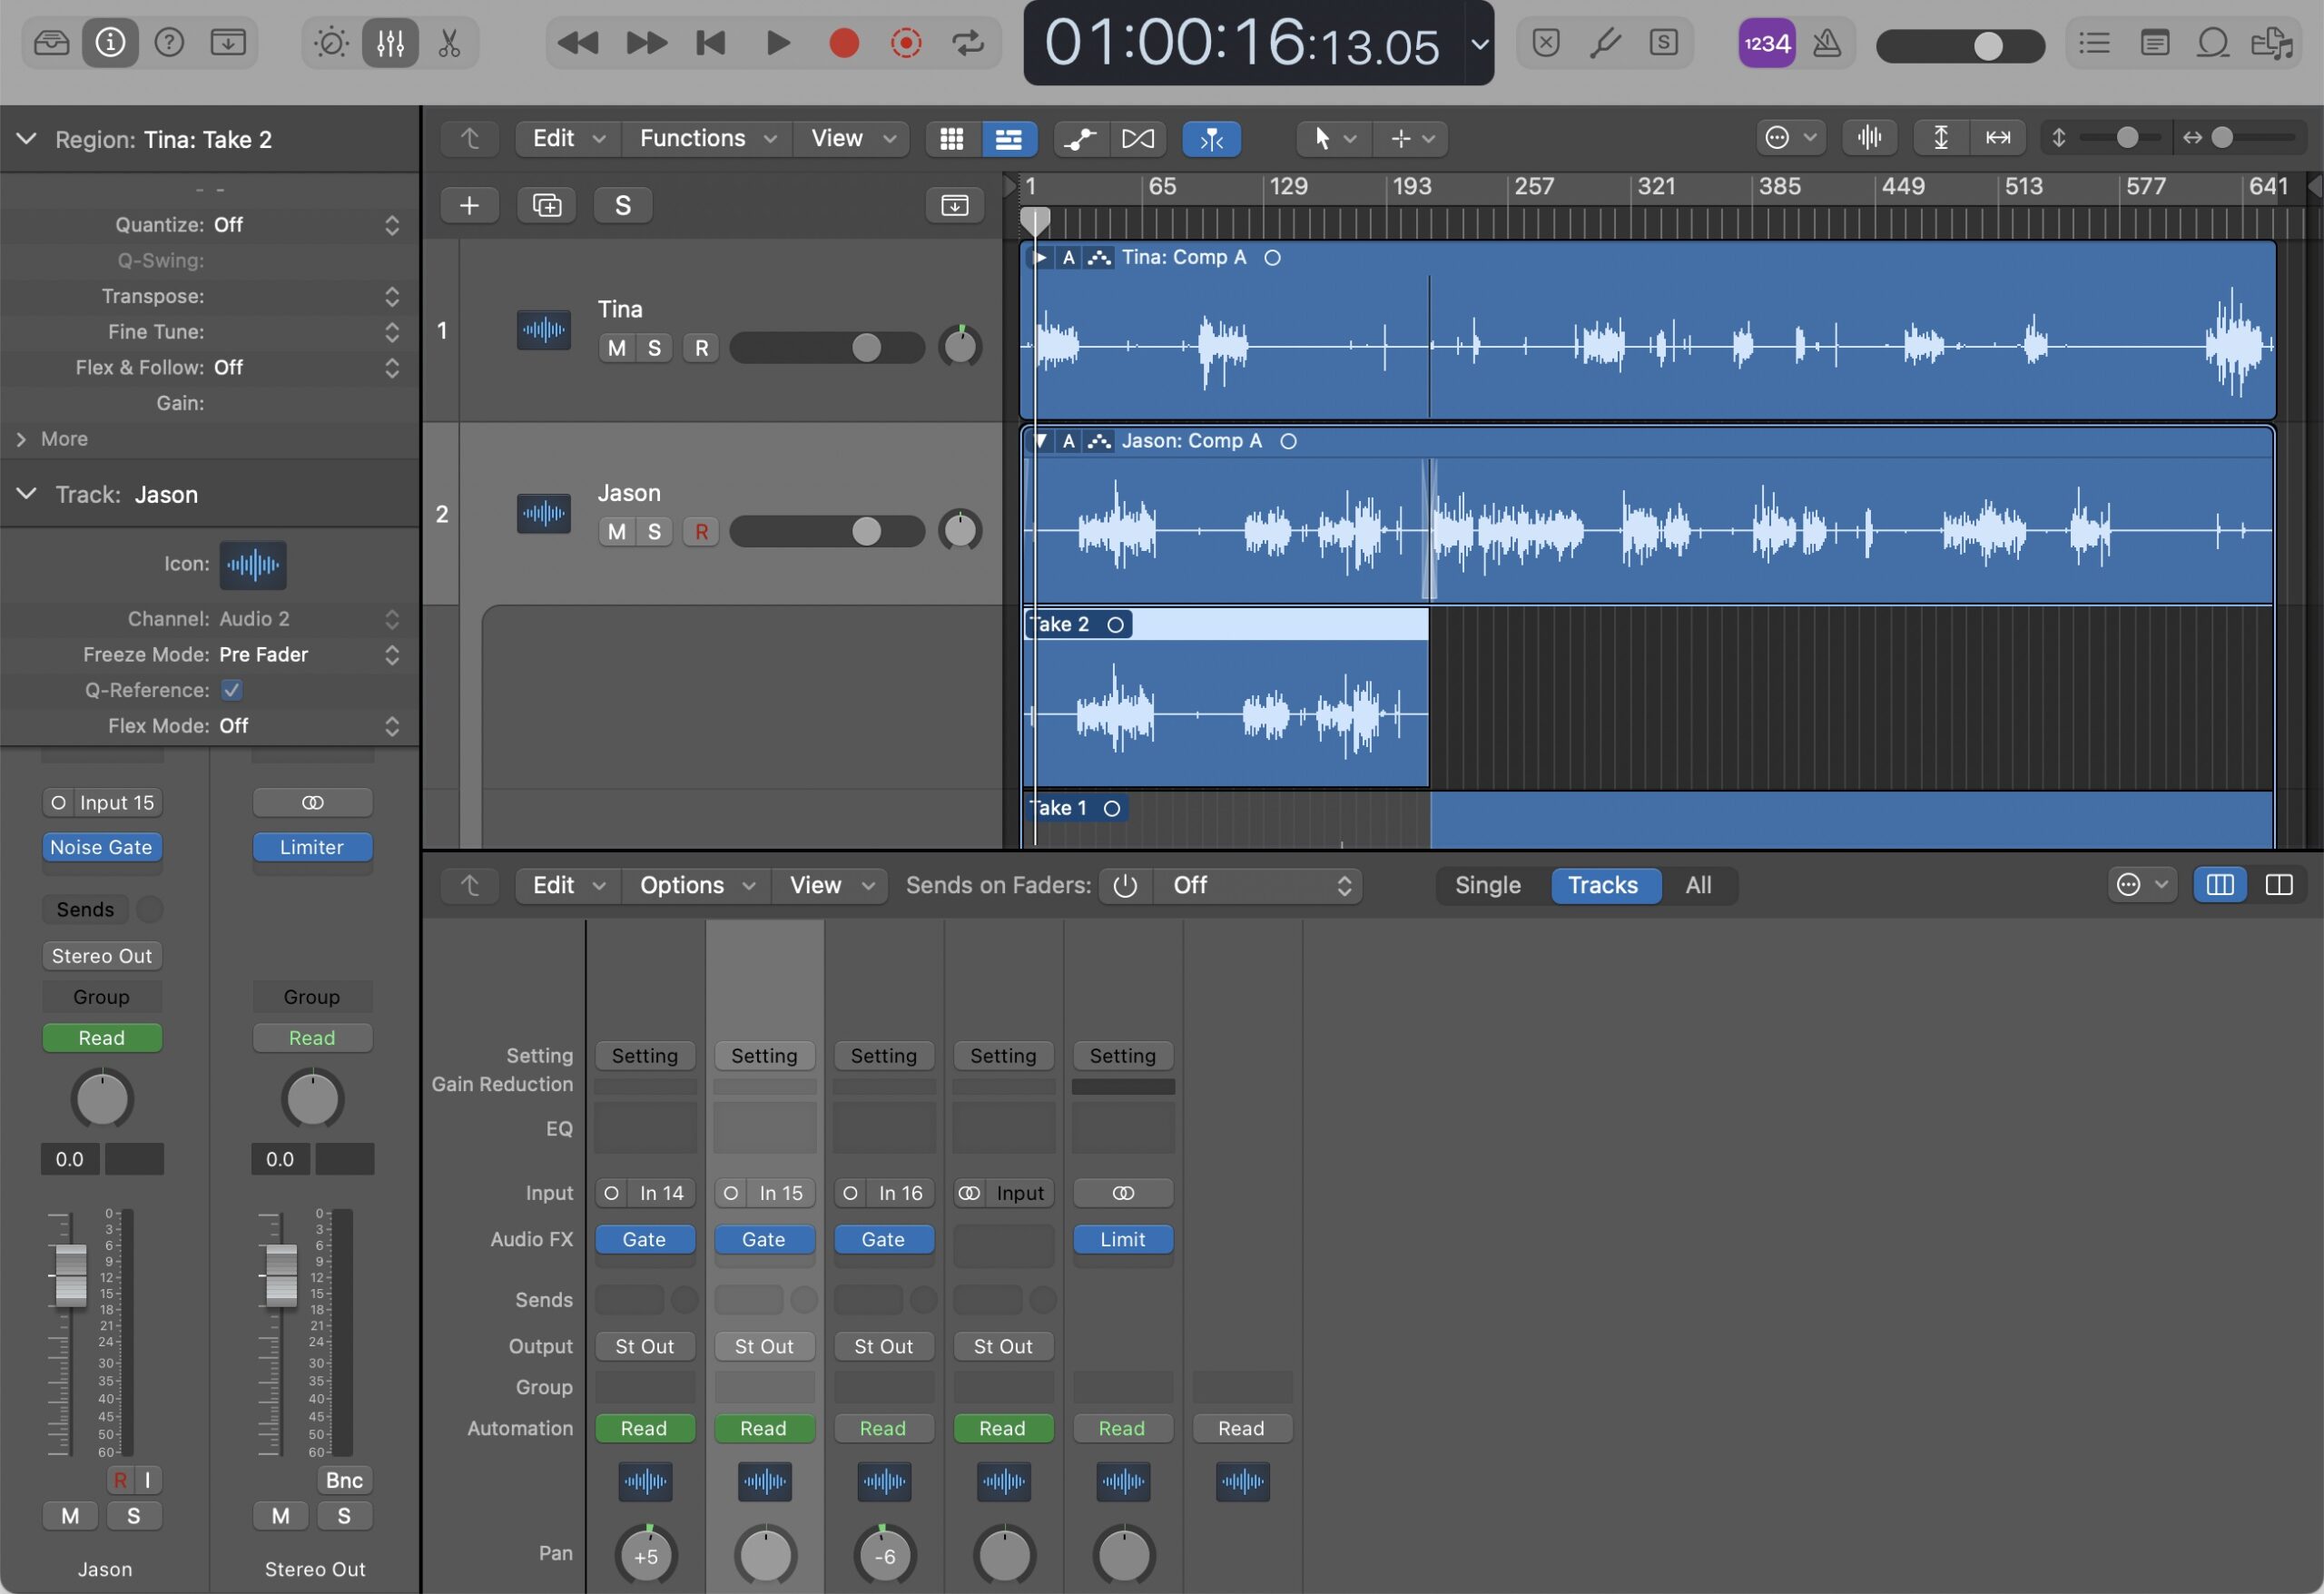2324x1594 pixels.
Task: Mute the Tina track
Action: 617,348
